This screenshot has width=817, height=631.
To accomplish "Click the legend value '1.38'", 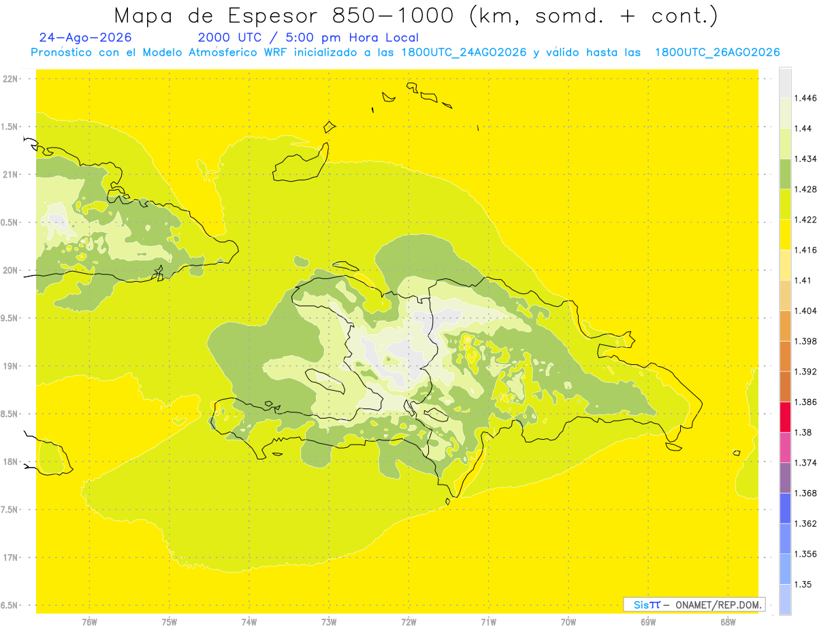I will pyautogui.click(x=803, y=432).
